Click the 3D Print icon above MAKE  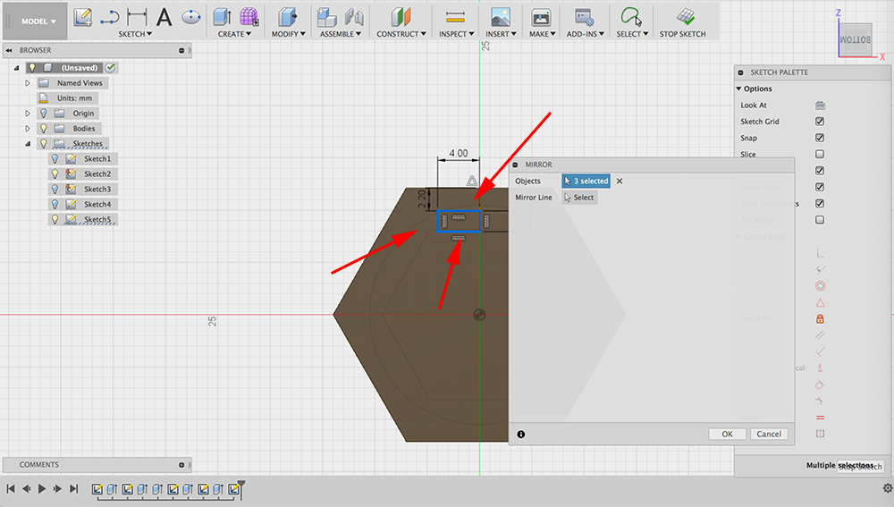click(541, 17)
